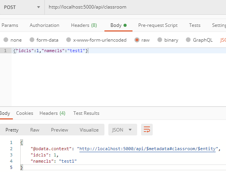The image size is (226, 172).
Task: Select the none body type
Action: 12,40
